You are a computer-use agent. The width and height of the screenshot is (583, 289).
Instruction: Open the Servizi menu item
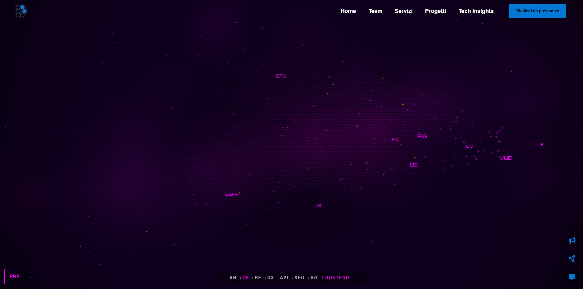click(x=403, y=11)
